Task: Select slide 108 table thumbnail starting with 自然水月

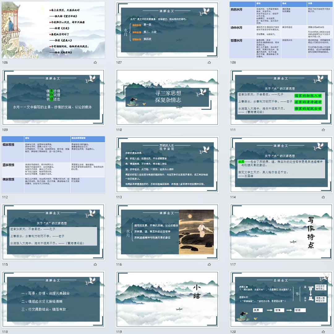Action: point(281,30)
